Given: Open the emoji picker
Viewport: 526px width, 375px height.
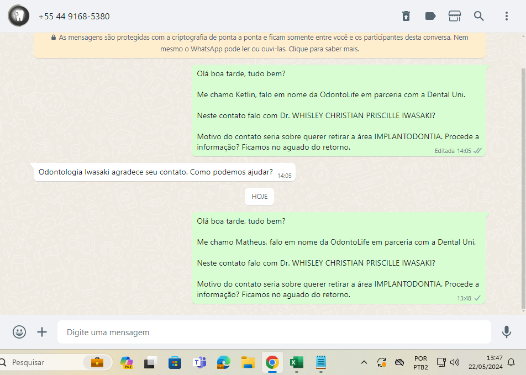Looking at the screenshot, I should (x=19, y=332).
